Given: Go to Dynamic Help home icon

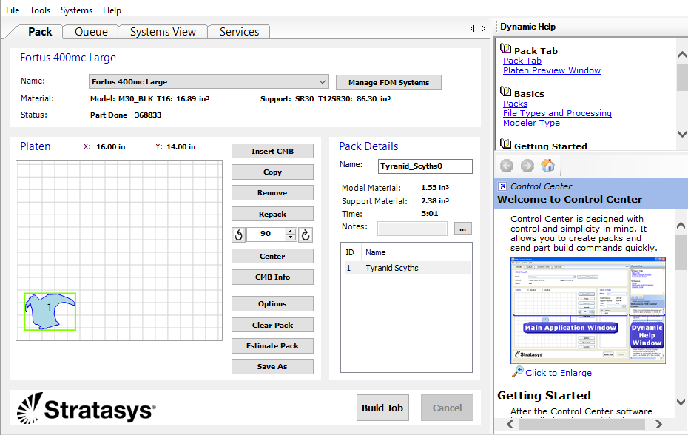Looking at the screenshot, I should click(x=547, y=166).
